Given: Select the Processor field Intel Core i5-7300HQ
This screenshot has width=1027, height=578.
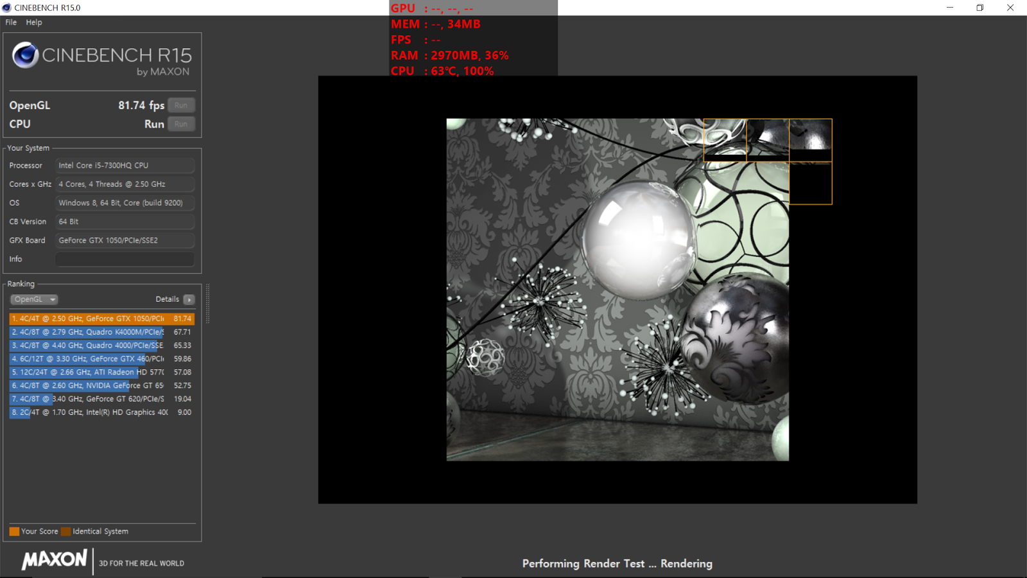Looking at the screenshot, I should 125,165.
